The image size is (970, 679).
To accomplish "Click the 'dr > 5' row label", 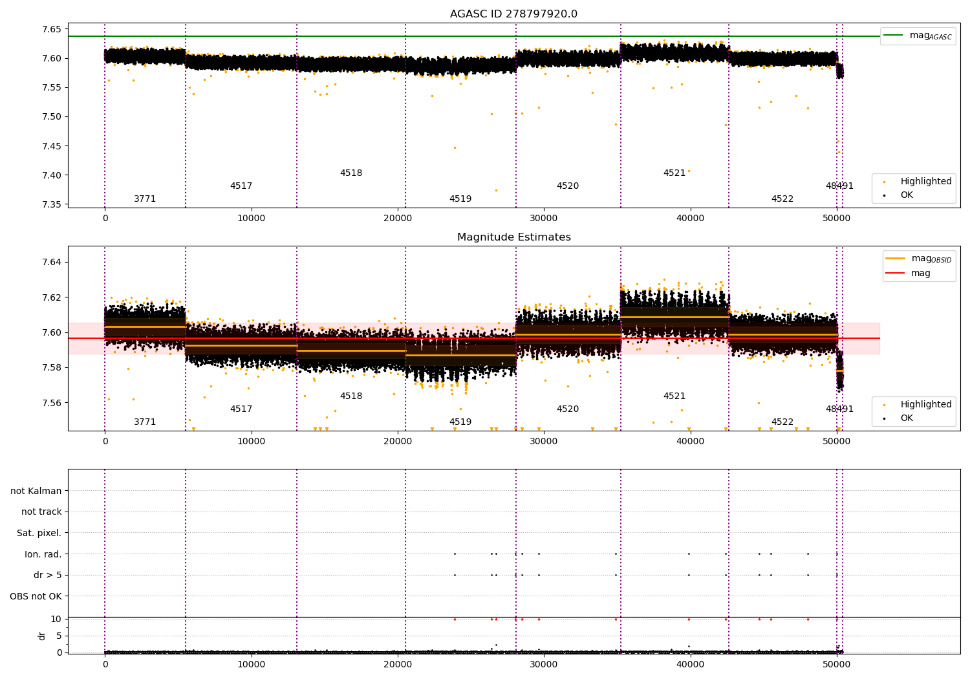I will click(x=48, y=575).
